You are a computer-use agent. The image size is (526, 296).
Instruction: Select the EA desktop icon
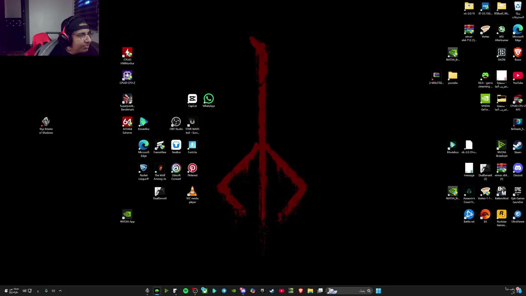485,217
